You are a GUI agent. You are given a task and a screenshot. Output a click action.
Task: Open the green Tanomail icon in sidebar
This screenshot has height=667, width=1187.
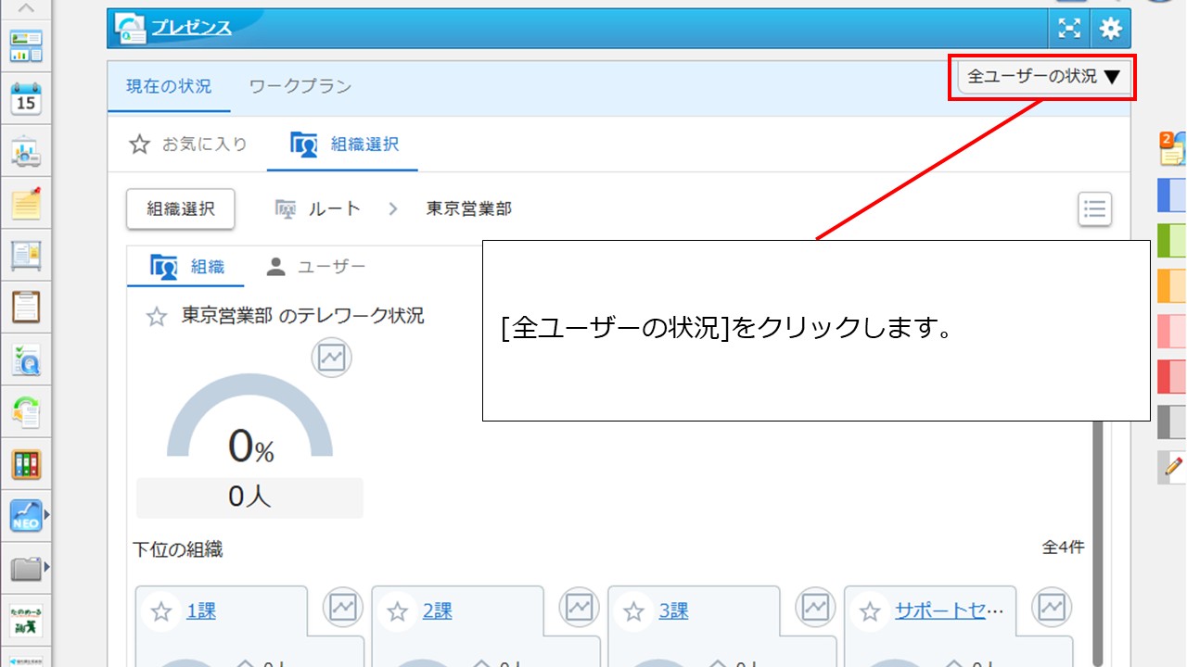26,619
